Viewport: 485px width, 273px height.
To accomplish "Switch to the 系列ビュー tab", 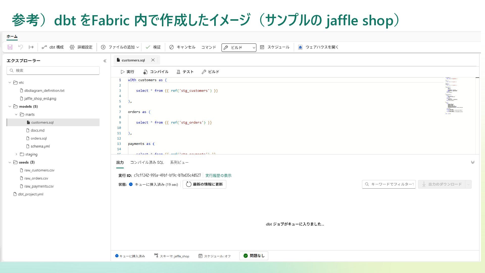I will click(x=179, y=163).
